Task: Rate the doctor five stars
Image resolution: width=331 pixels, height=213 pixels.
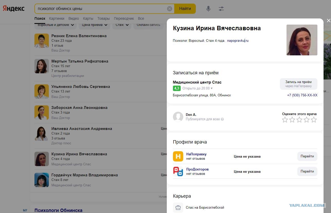Action: tap(314, 120)
